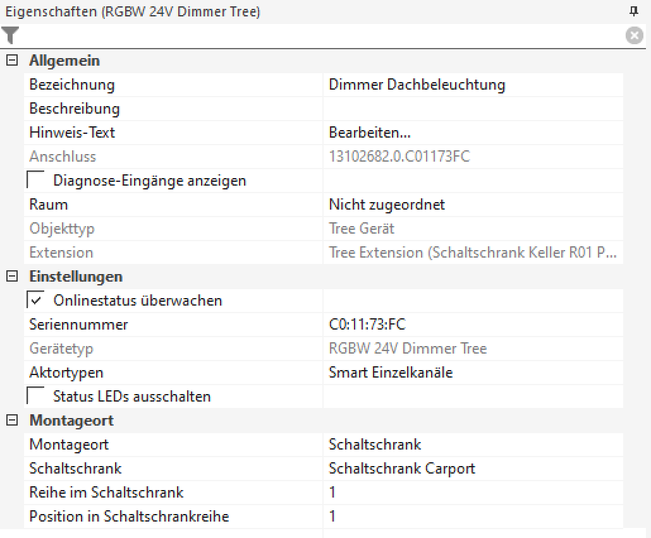Collapse the Einstellungen section
The image size is (651, 538).
click(11, 277)
